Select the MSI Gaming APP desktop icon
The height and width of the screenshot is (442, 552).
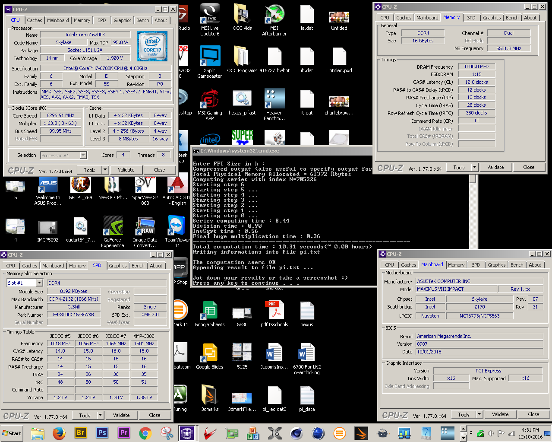point(210,104)
